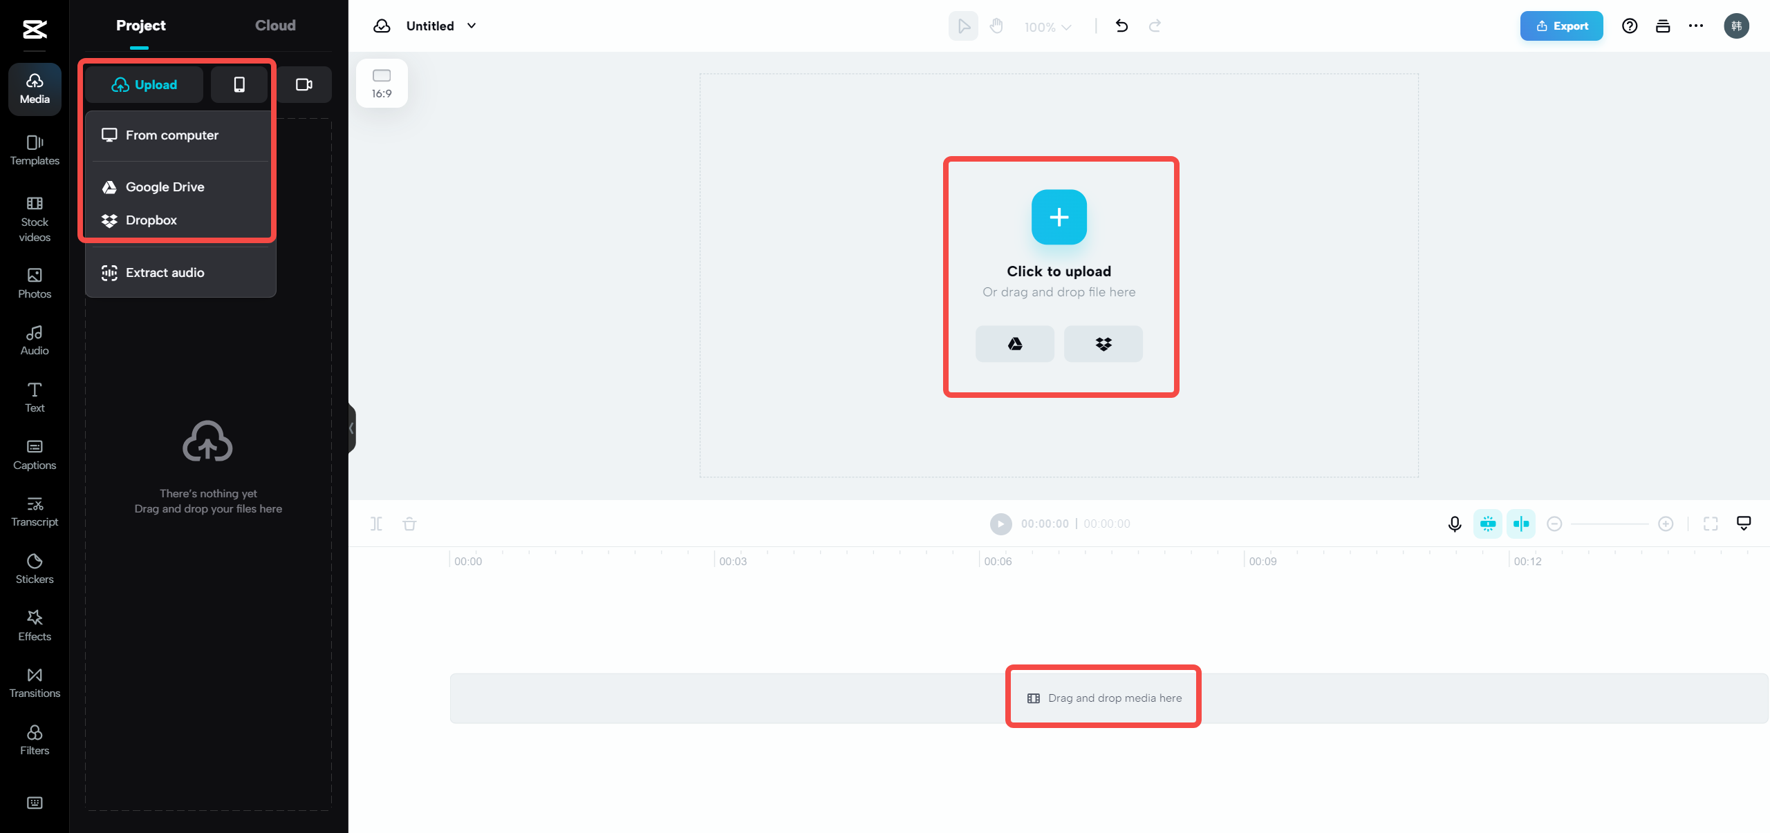Open the Effects panel
The image size is (1770, 833).
[x=35, y=625]
